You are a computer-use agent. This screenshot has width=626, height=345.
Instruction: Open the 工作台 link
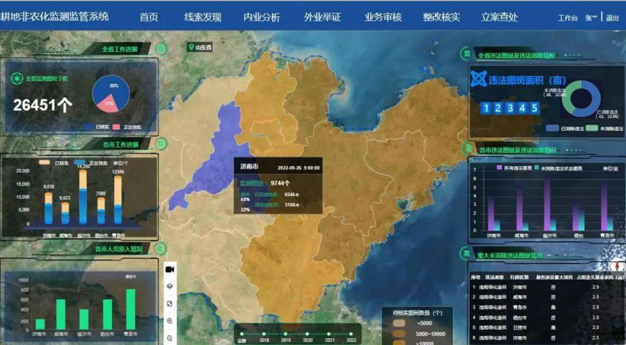[568, 19]
